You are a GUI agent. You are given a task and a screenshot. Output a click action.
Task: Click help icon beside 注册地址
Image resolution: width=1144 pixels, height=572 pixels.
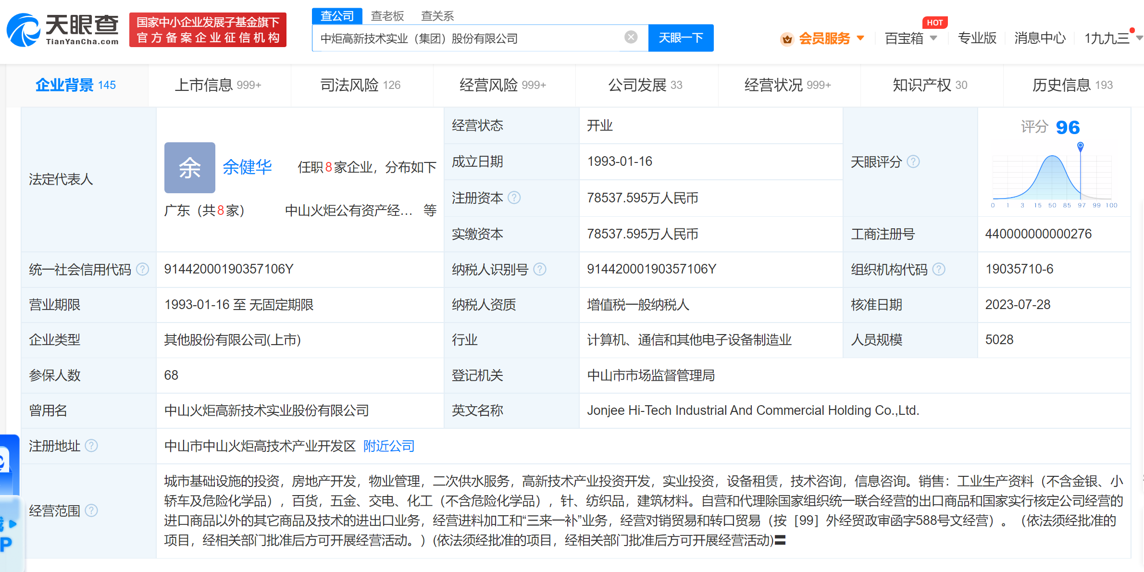pos(91,446)
